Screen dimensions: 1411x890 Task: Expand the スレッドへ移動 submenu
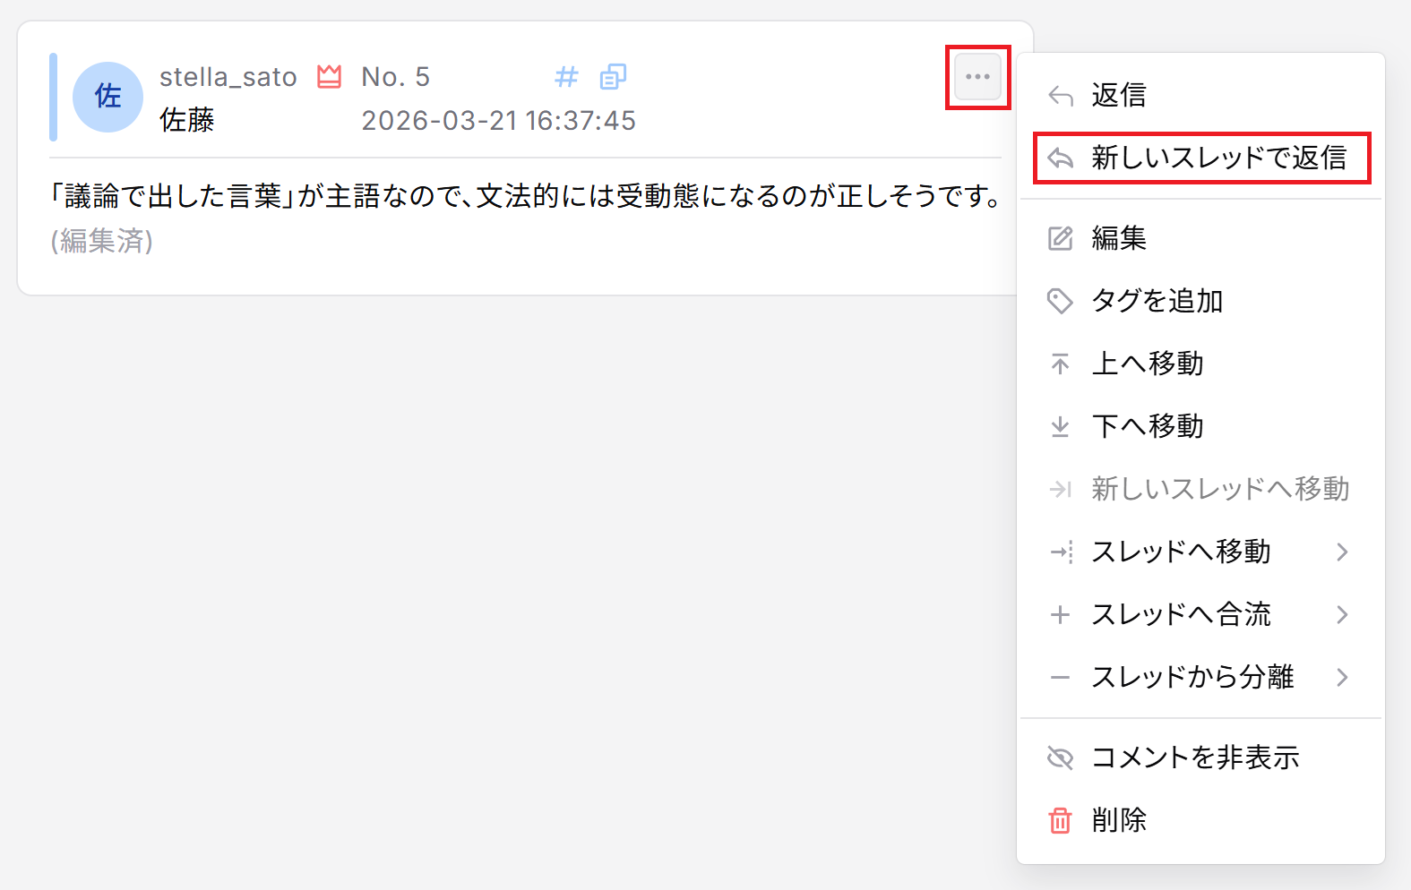pyautogui.click(x=1200, y=552)
